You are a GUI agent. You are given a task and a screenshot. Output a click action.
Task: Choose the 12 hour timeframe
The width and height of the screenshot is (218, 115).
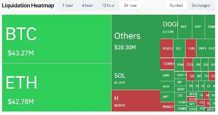[108, 6]
